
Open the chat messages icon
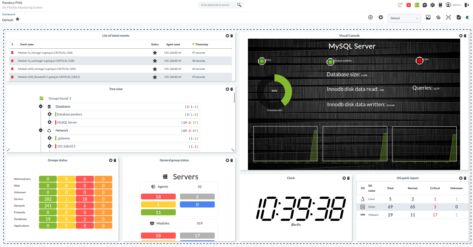click(x=425, y=5)
